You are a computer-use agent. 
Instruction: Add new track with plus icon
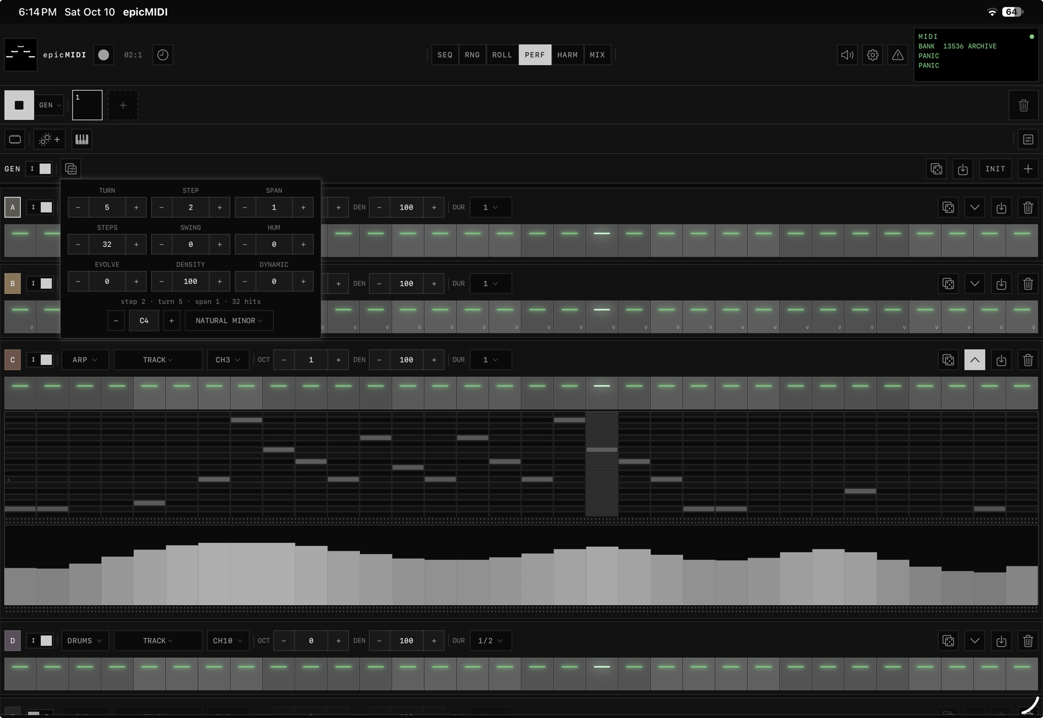[x=1028, y=169]
